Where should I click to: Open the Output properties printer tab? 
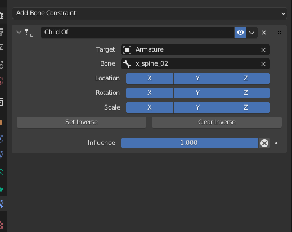(2, 32)
